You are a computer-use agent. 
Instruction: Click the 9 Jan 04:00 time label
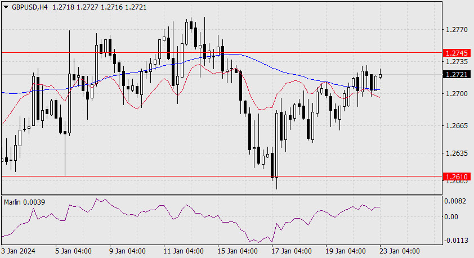(127, 251)
